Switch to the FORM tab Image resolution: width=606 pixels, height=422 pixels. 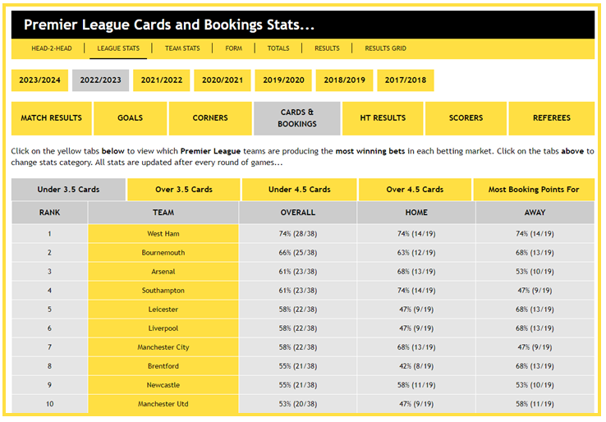pyautogui.click(x=234, y=48)
